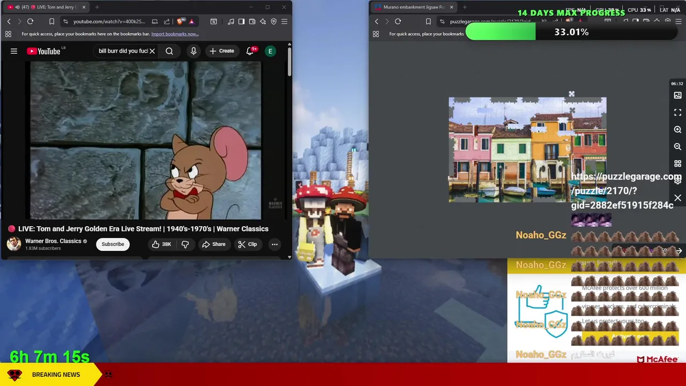Like the video showing 38K
Screen dimensions: 686x386
[161, 244]
